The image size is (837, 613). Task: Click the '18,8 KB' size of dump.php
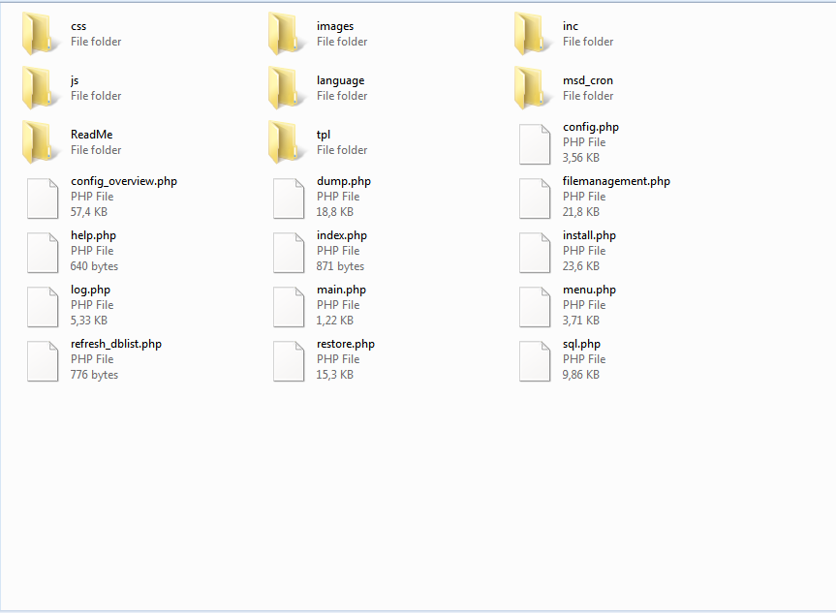[334, 212]
